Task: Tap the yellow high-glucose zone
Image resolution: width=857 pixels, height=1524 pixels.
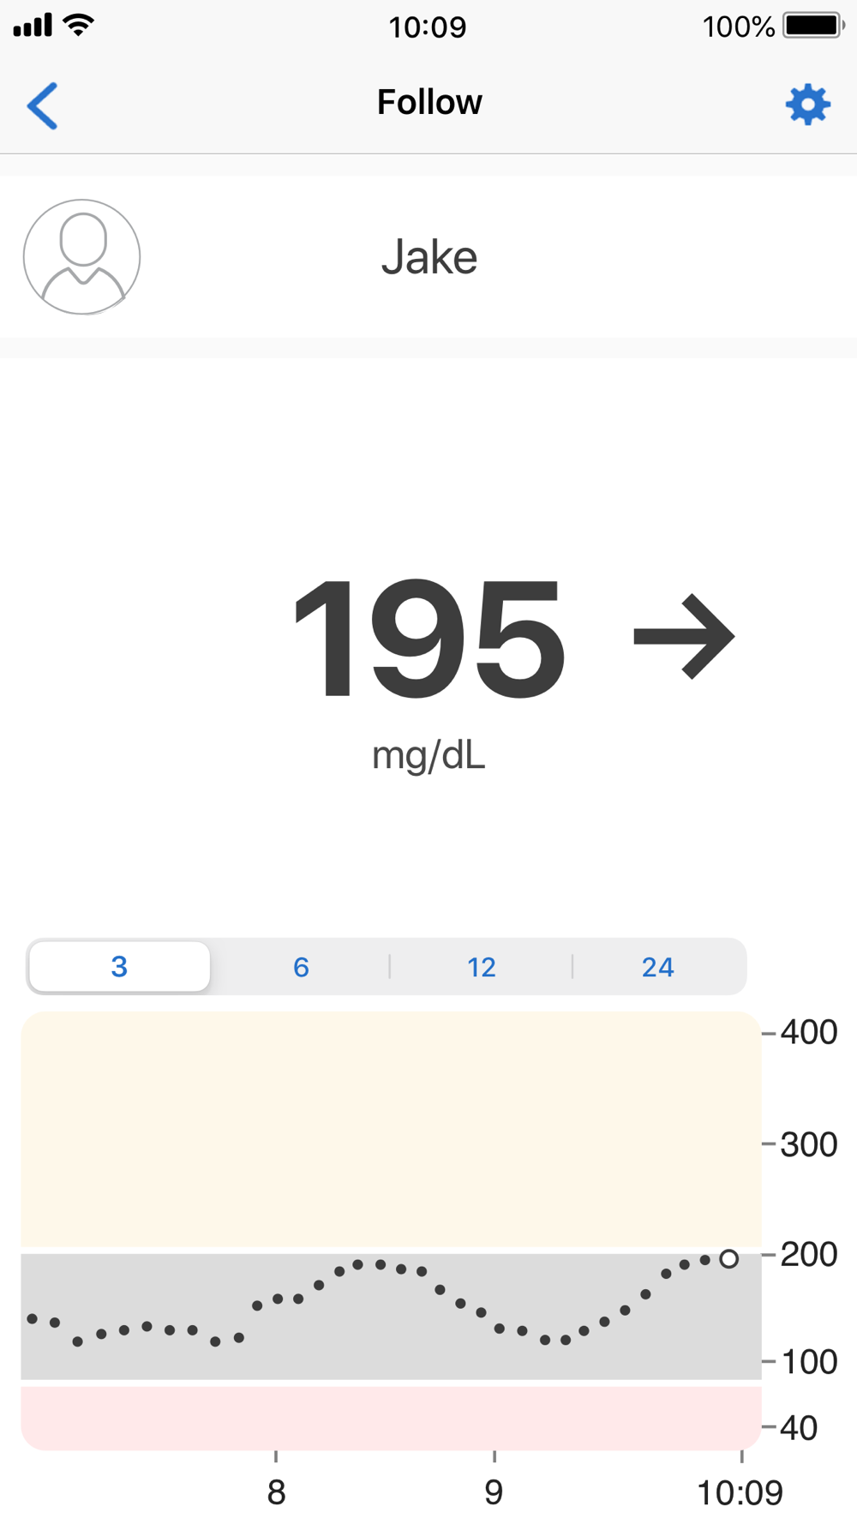Action: pos(391,1130)
